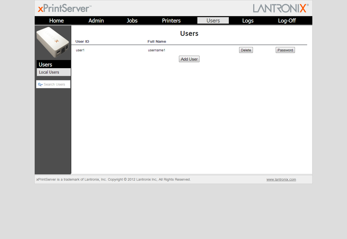Click the Full Name column header
347x239 pixels.
[x=157, y=42]
